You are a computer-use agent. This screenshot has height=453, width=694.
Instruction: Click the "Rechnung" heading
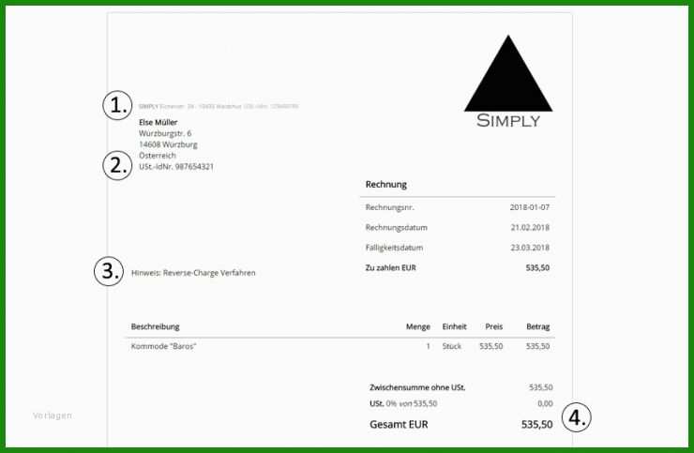(x=386, y=184)
